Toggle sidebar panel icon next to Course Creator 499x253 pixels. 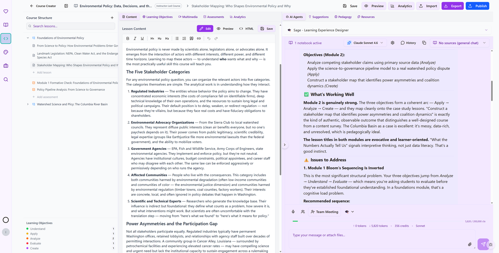click(66, 6)
